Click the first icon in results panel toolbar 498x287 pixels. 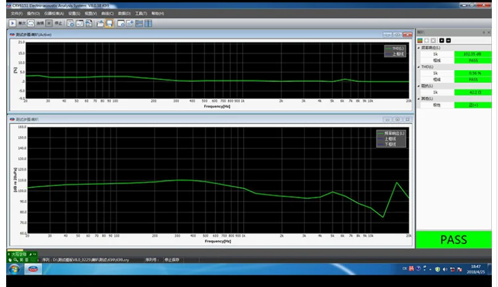[420, 41]
